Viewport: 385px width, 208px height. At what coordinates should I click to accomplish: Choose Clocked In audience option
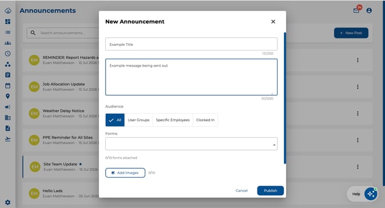[x=205, y=120]
